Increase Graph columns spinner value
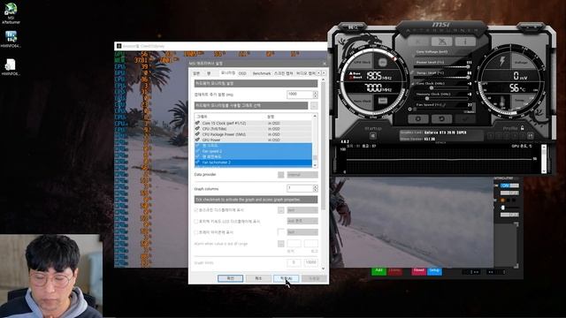The image size is (566, 318). (x=315, y=186)
